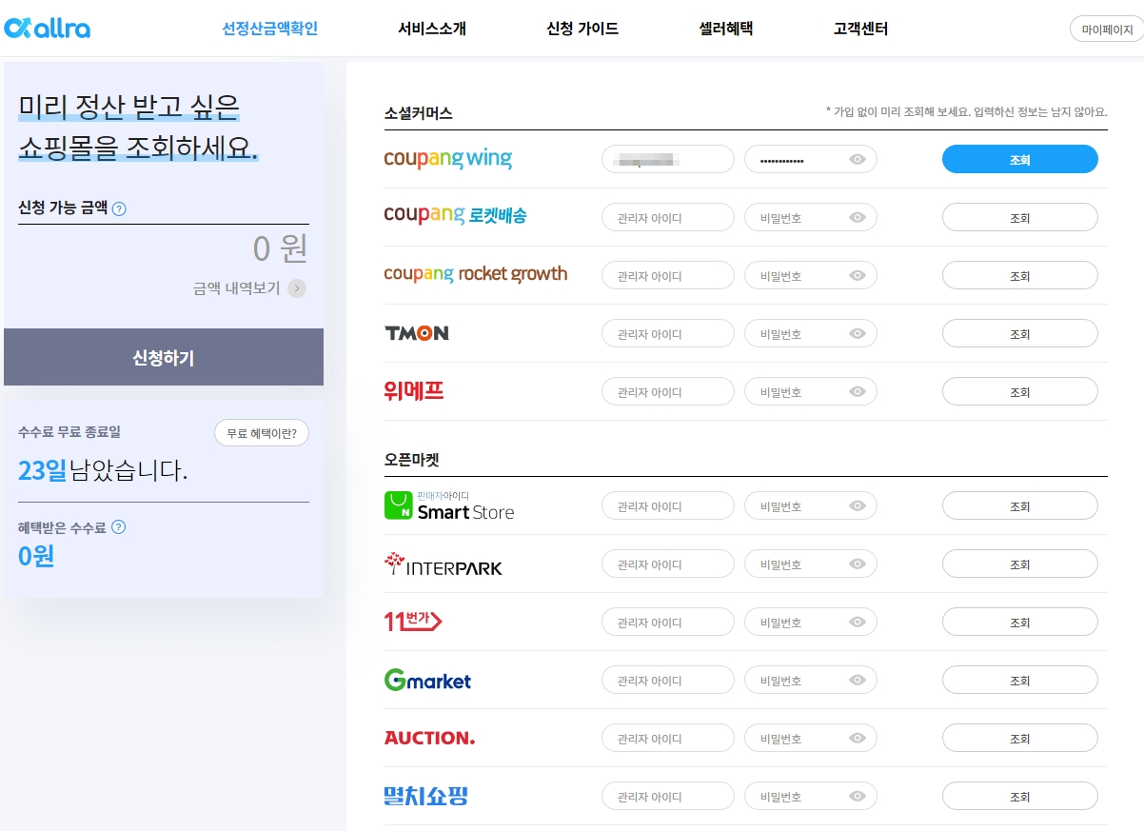
Task: Show password in coupang rocket growth row
Action: [x=858, y=276]
